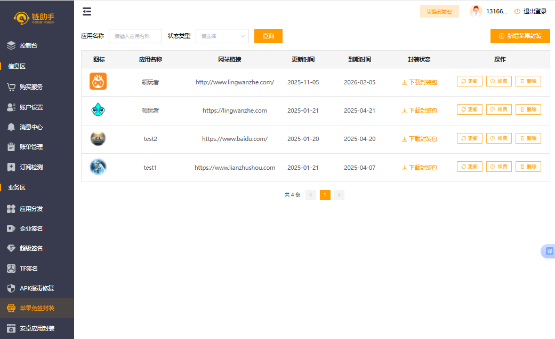
Task: Click the 链助手 logo in the sidebar
Action: coord(35,19)
